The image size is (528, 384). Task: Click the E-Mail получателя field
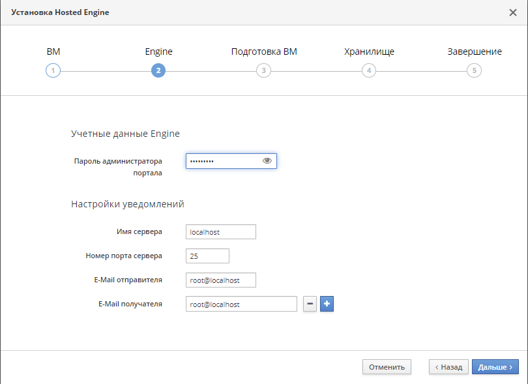(241, 304)
